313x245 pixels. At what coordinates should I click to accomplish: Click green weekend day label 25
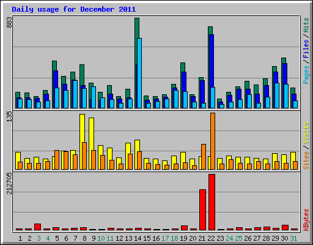[x=238, y=238]
